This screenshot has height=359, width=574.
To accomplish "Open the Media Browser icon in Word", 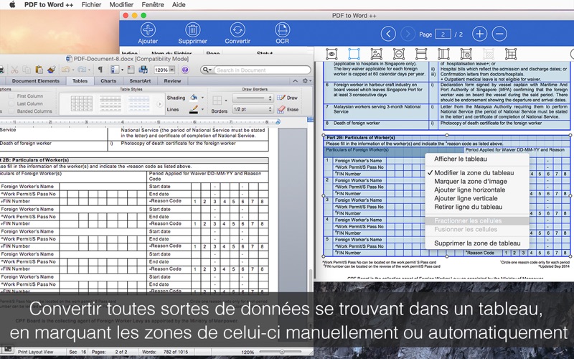I will pos(143,70).
